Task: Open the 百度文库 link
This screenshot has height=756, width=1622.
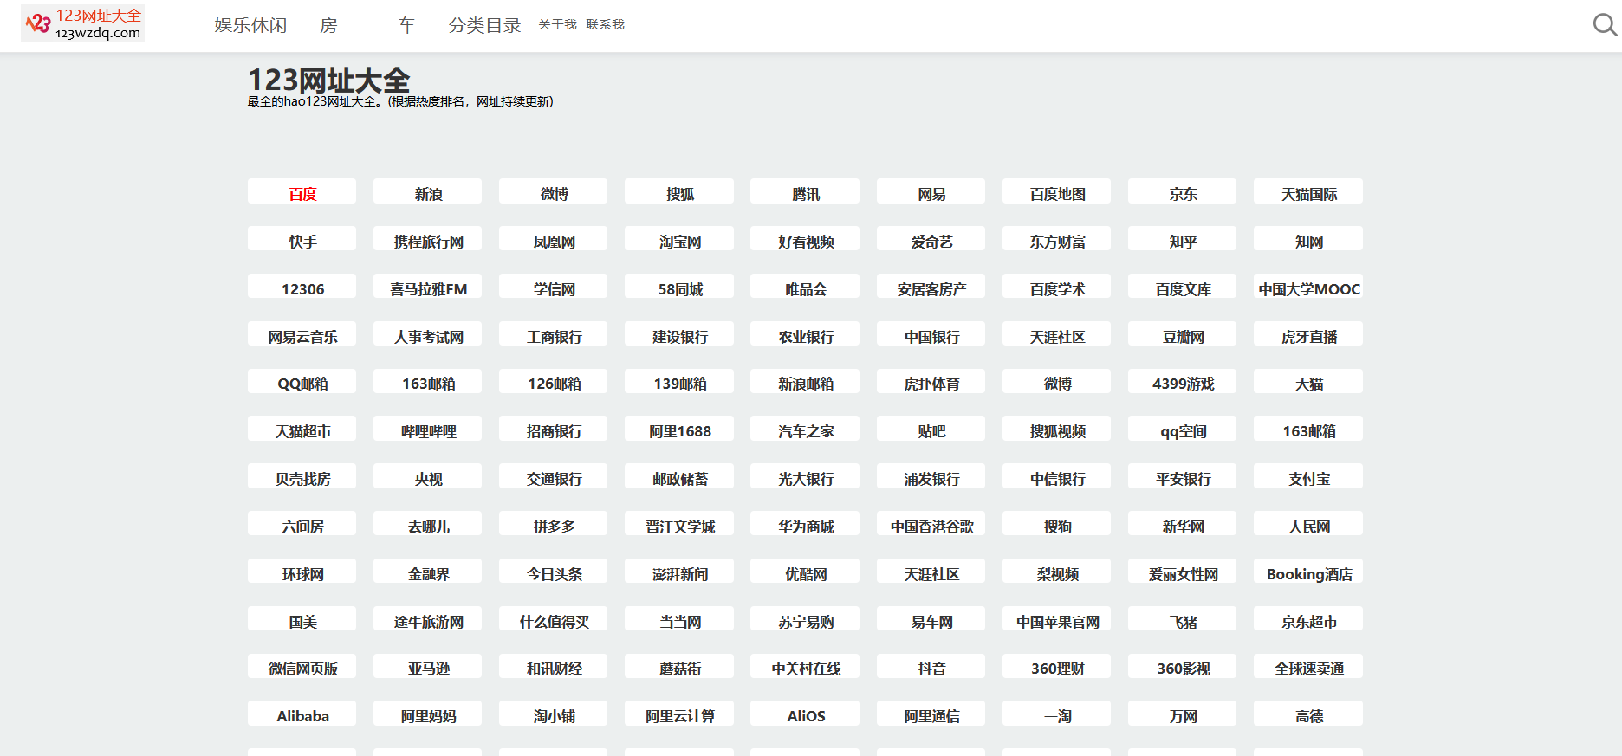Action: point(1183,288)
